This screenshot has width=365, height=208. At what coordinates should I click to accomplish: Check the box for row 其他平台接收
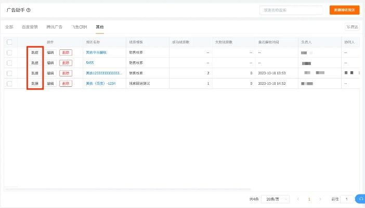coord(9,53)
